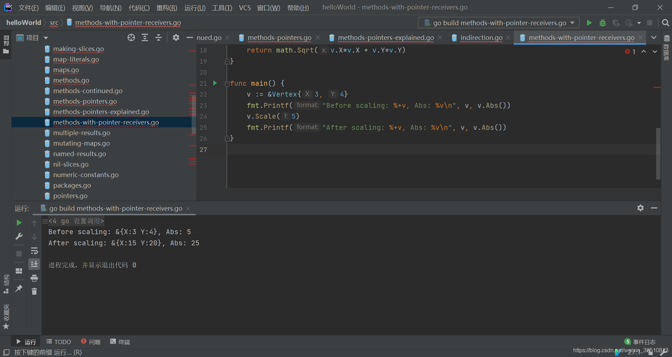672x357 pixels.
Task: Switch to methods-pointers-explained.go tab
Action: [x=386, y=37]
